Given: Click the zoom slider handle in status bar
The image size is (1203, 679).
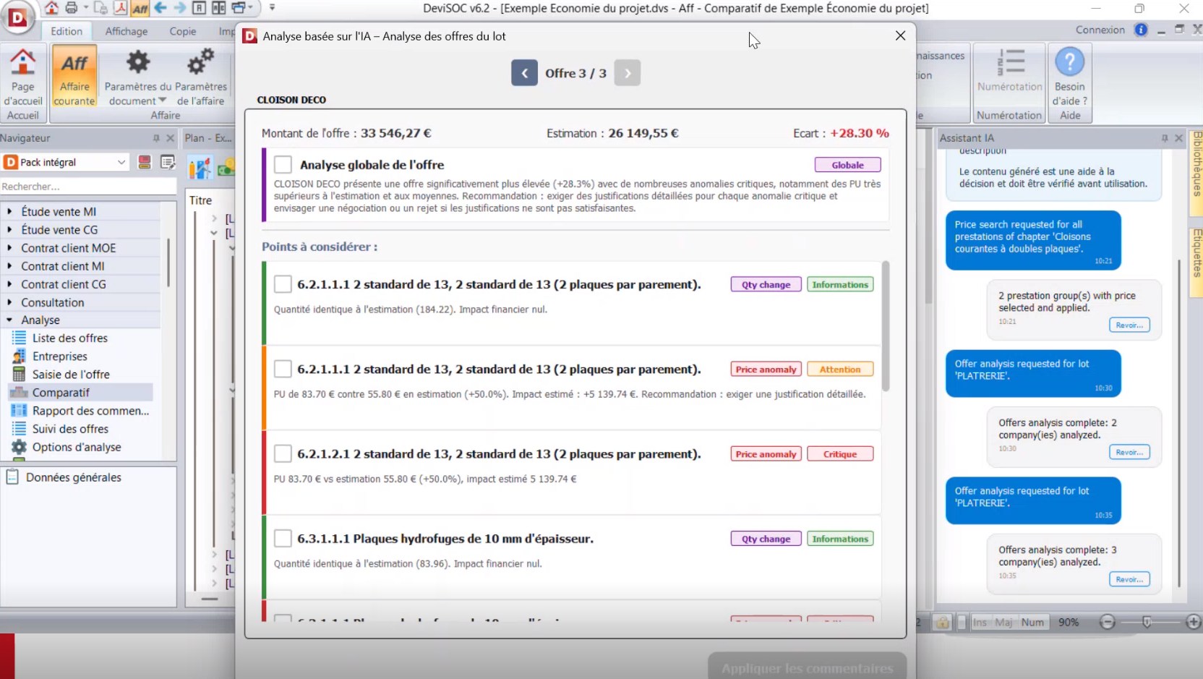Looking at the screenshot, I should click(1147, 622).
